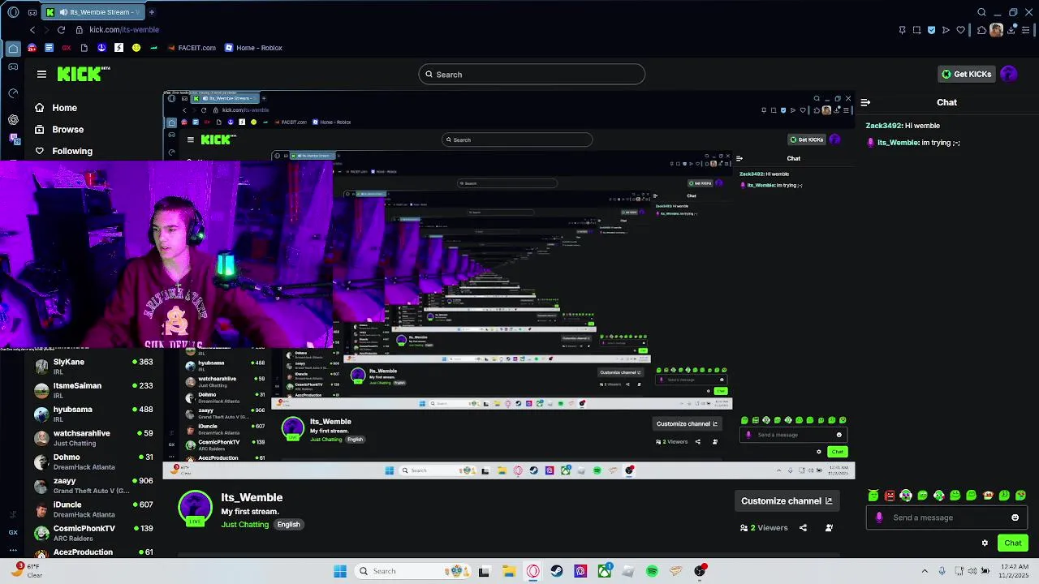The height and width of the screenshot is (584, 1039).
Task: Open CosmicPhonkTV's recommended channel
Action: click(x=93, y=532)
